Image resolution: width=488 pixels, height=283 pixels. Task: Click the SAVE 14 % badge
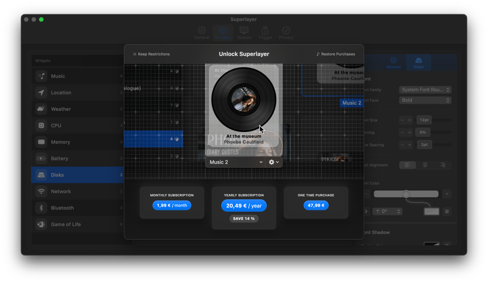pos(244,218)
